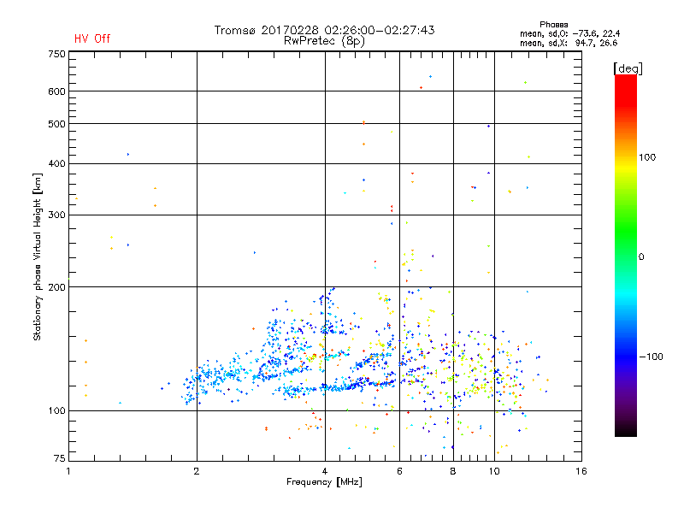The height and width of the screenshot is (513, 684).
Task: Click the colorbar '0' tick label
Action: [640, 257]
